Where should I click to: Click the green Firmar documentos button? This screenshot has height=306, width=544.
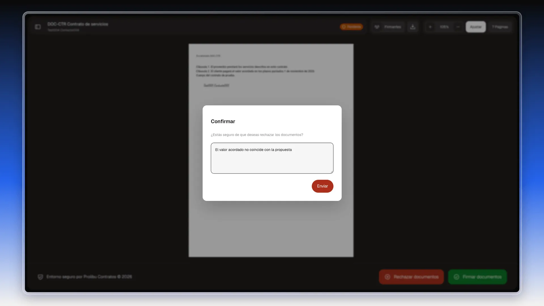477,277
